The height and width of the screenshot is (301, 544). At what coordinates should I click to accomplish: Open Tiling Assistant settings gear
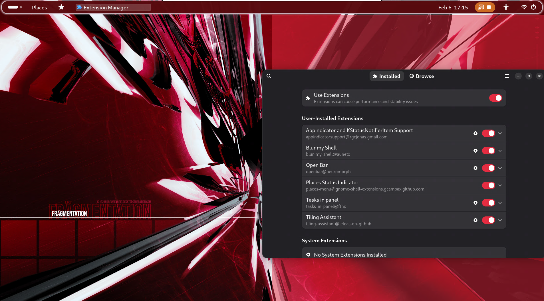pyautogui.click(x=476, y=220)
